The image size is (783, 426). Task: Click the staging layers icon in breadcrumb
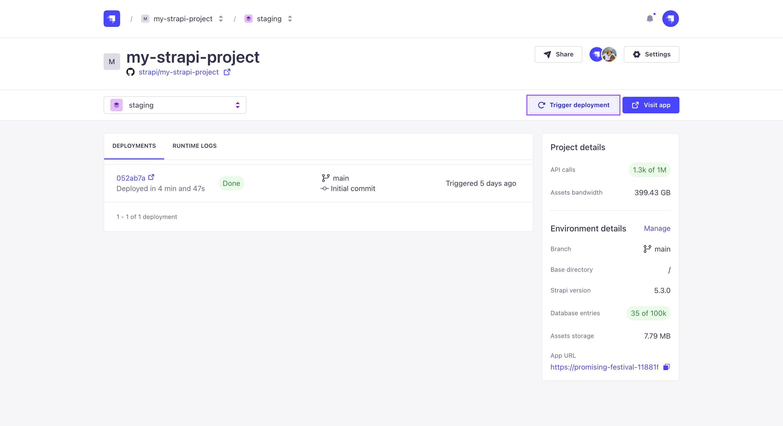(x=248, y=19)
